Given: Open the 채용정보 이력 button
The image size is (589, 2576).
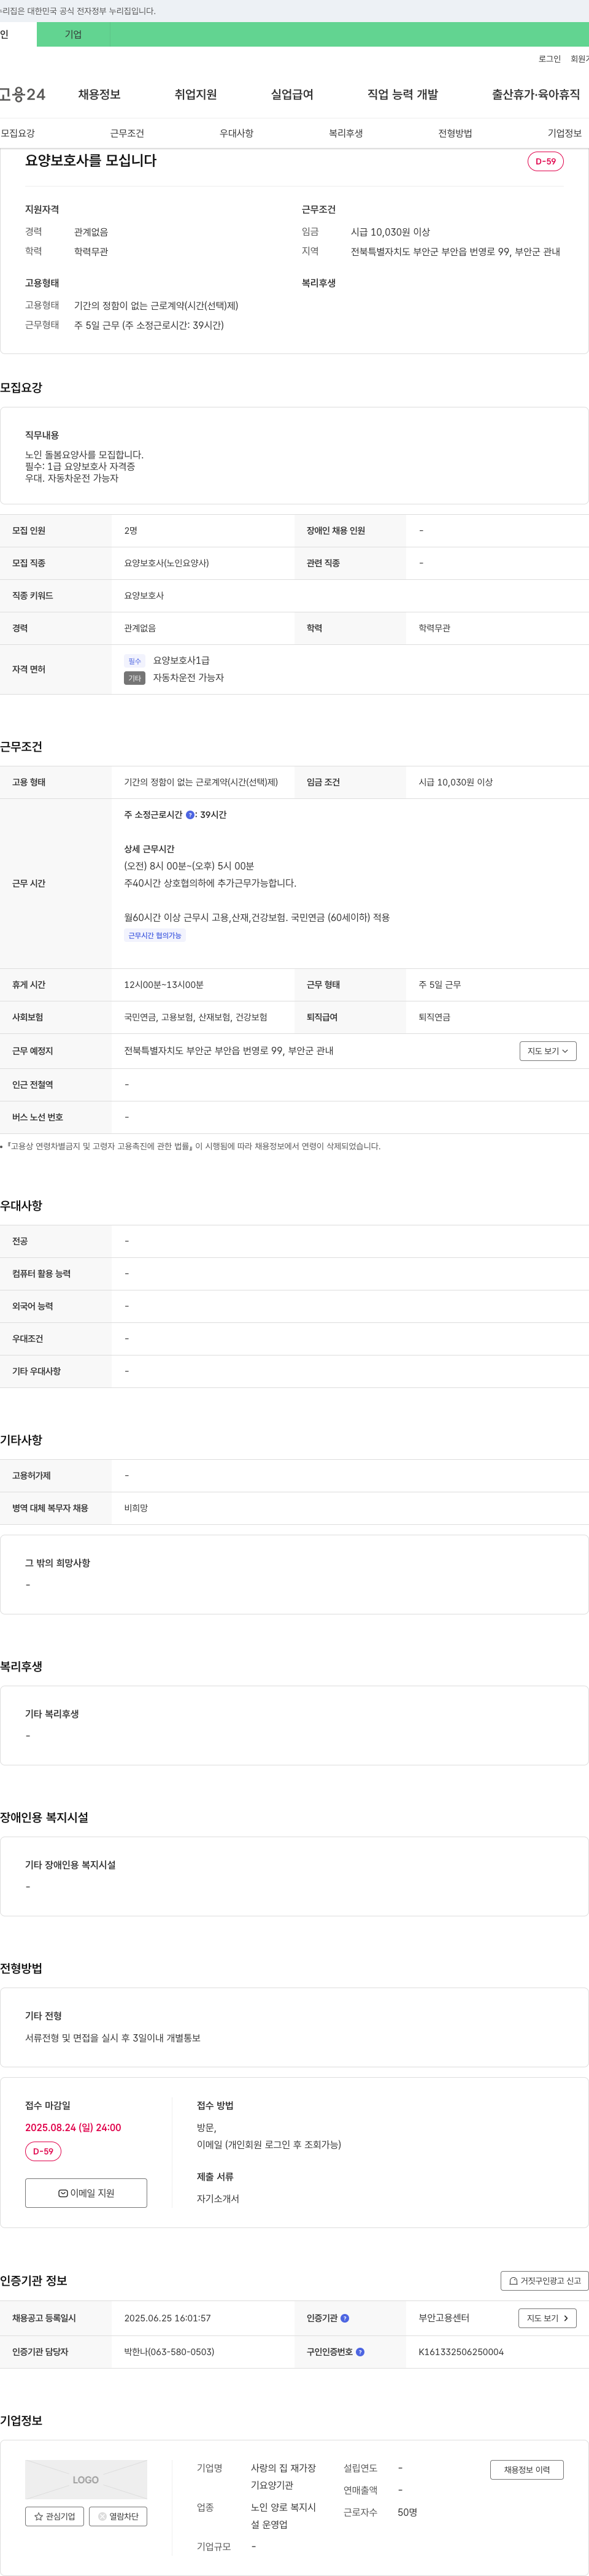Looking at the screenshot, I should point(527,2470).
